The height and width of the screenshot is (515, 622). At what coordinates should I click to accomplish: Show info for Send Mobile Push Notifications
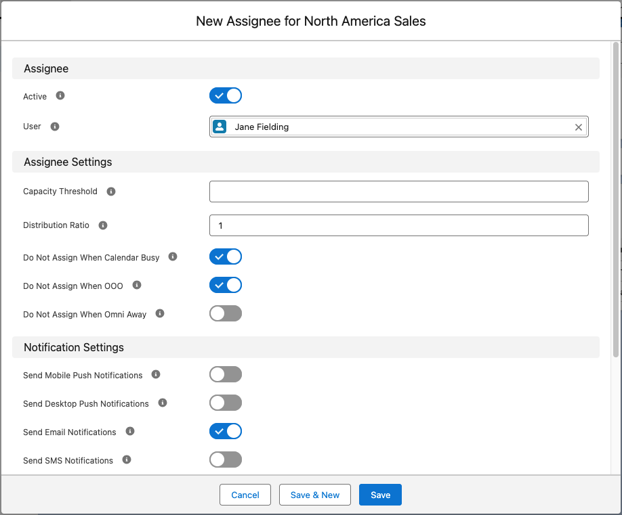(x=156, y=374)
